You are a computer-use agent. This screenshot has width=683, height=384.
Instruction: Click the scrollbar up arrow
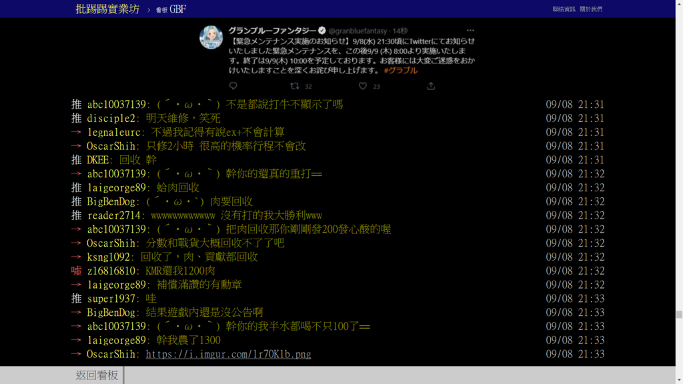pyautogui.click(x=679, y=3)
